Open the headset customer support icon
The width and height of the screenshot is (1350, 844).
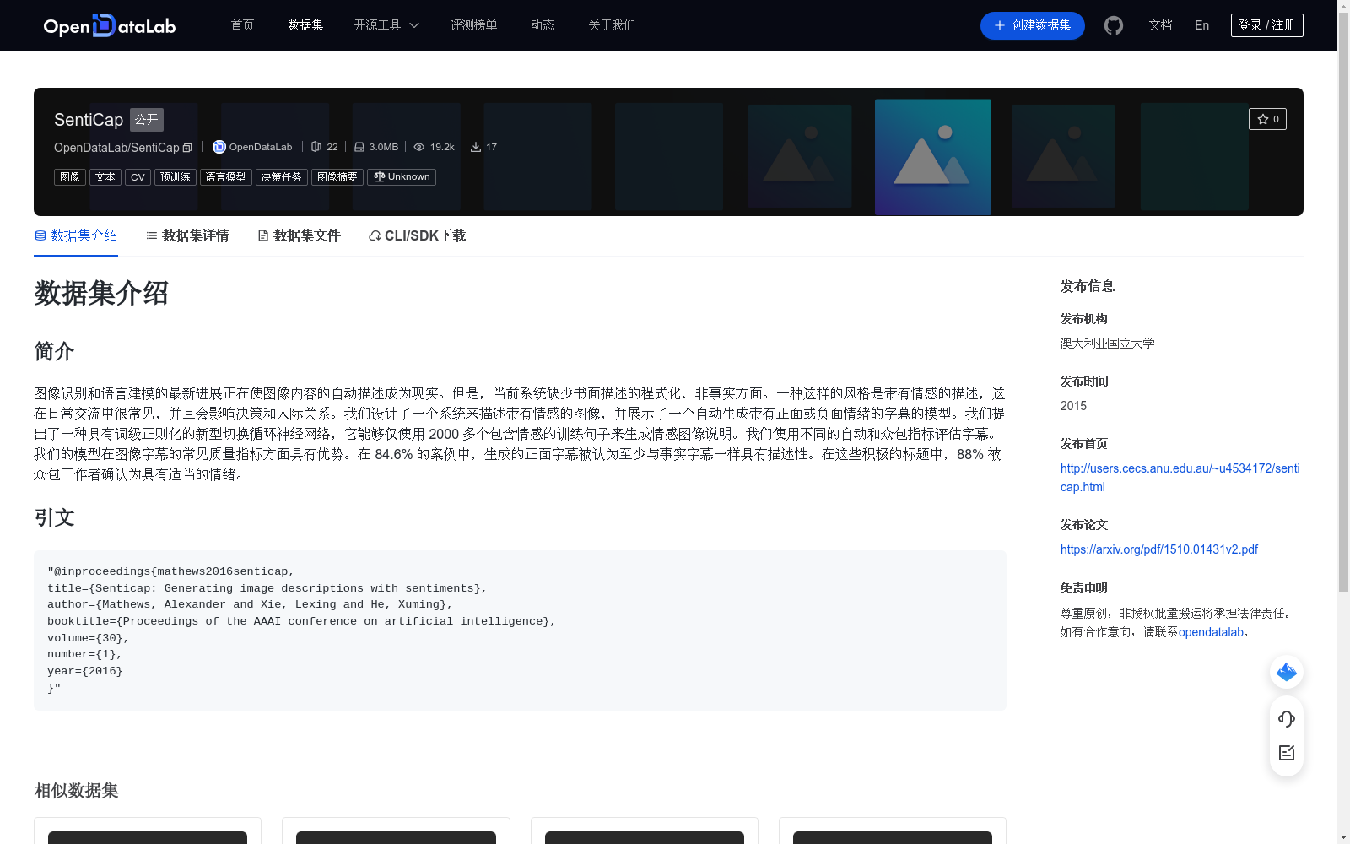1287,719
